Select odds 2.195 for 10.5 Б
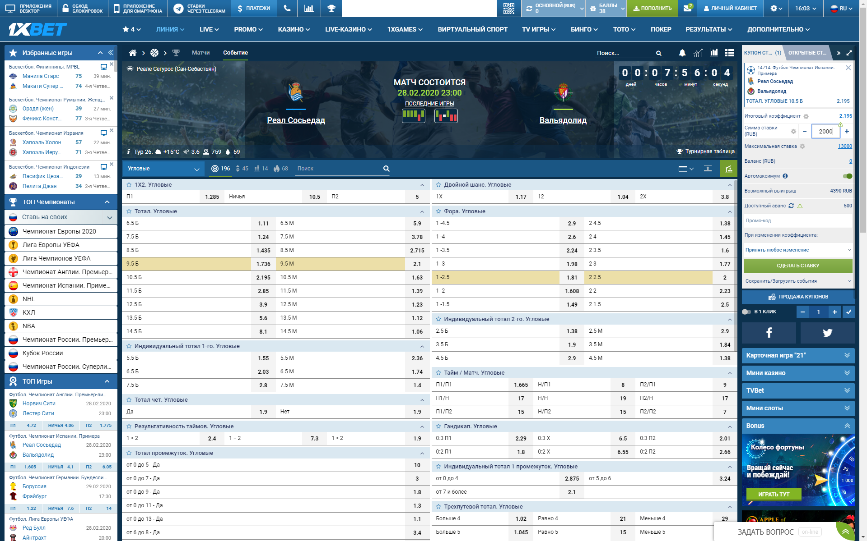The image size is (867, 541). pos(263,277)
